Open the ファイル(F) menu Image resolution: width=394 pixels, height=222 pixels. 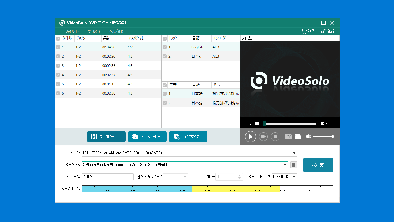(72, 31)
